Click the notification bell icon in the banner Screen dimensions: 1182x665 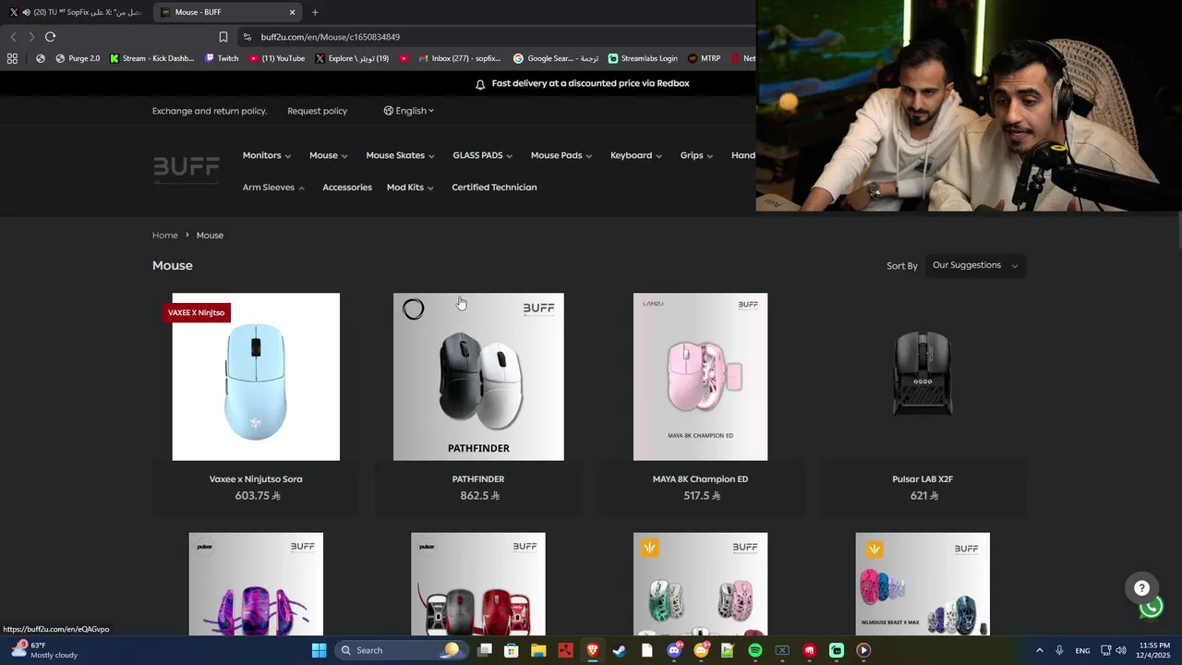[480, 84]
